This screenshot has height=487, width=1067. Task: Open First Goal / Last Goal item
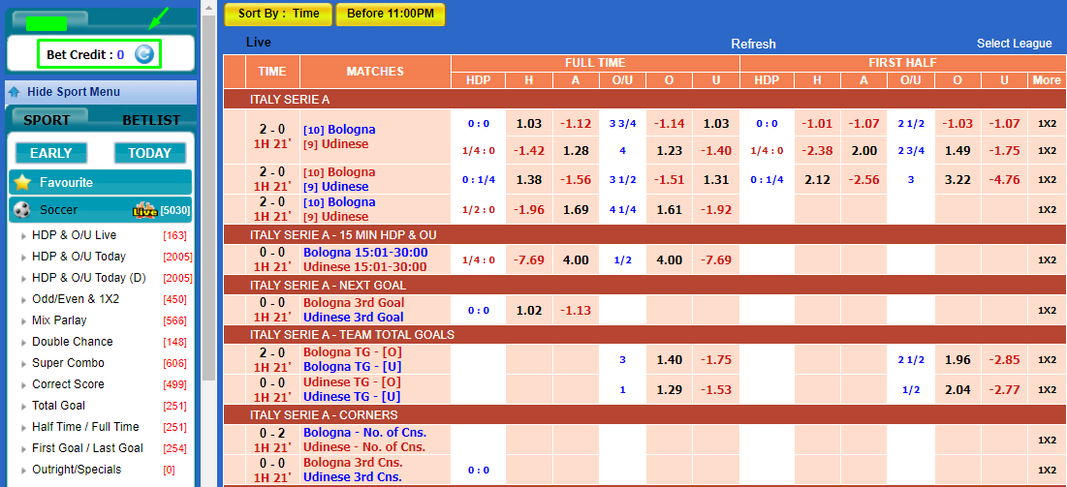tap(87, 448)
